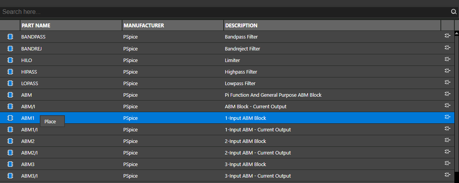
Task: Click '3-Input ABM Block' description
Action: [245, 165]
